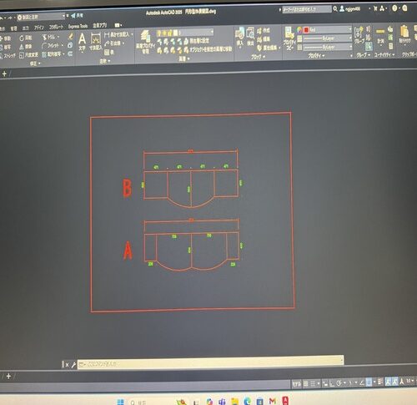Viewport: 417px width, 405px height.
Task: Toggle lineweight display in status bar
Action: click(380, 382)
